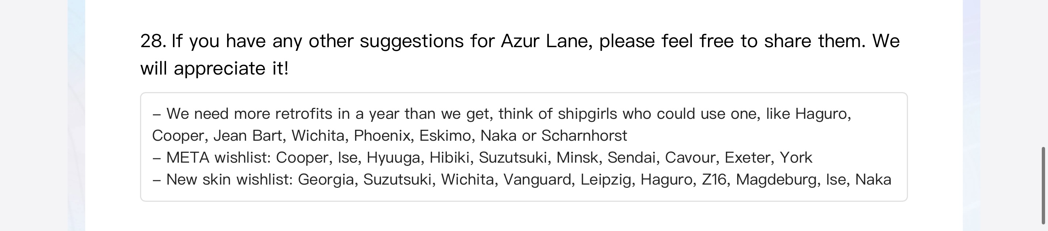Image resolution: width=1048 pixels, height=231 pixels.
Task: Place cursor at 'retrofits' in the answer
Action: coord(304,113)
